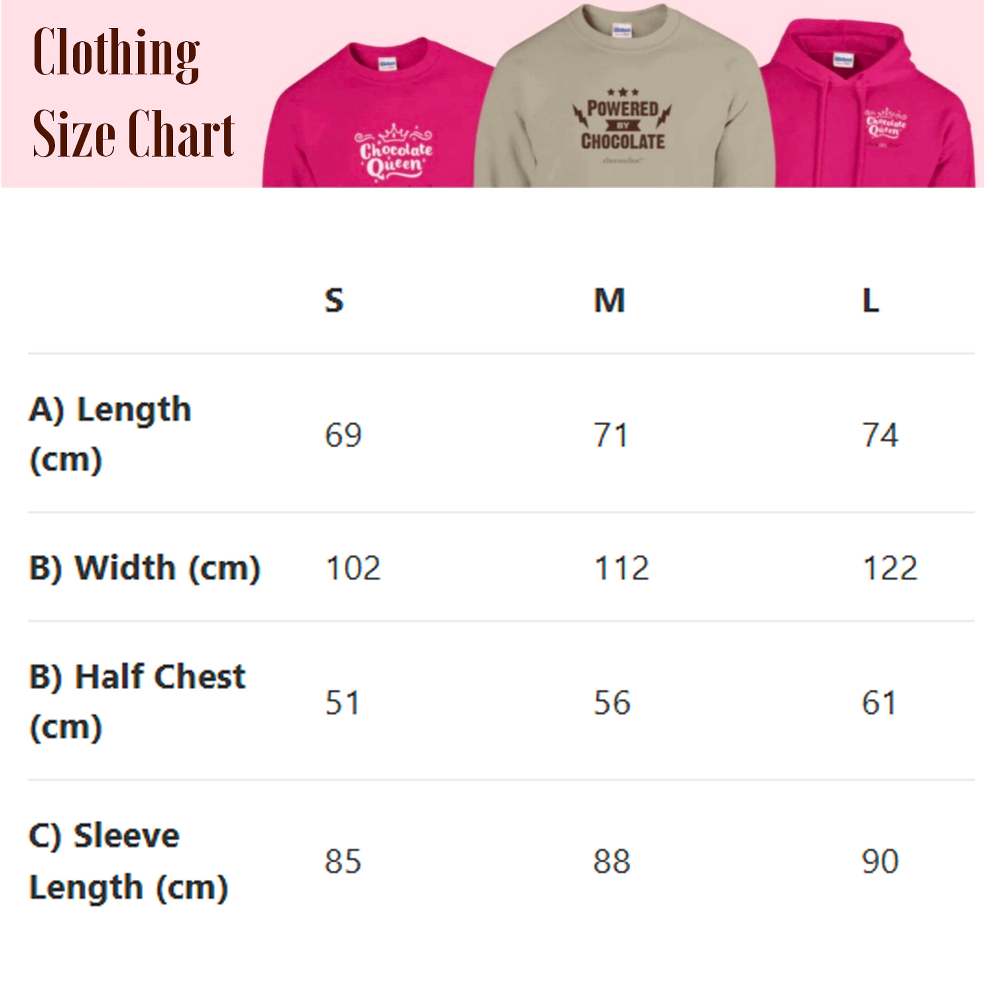Click the neck tag on the beige sweatshirt
This screenshot has width=984, height=984.
(622, 30)
